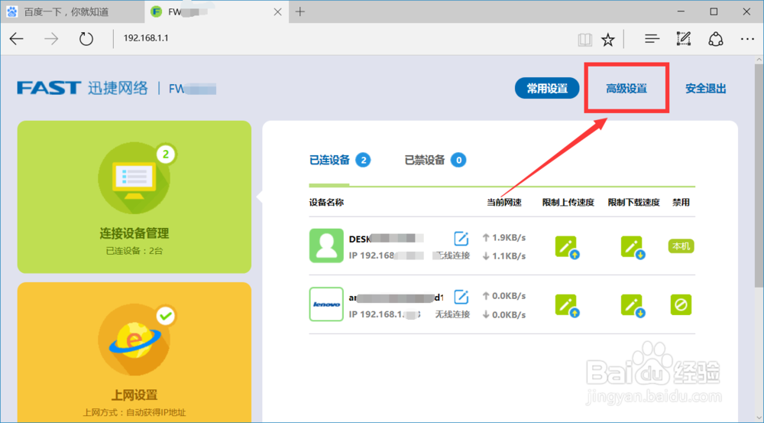Click the share icon in the toolbar
This screenshot has width=764, height=423.
(x=715, y=39)
